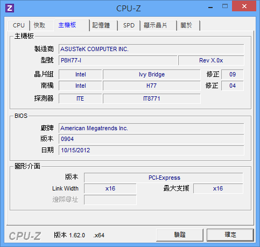
Task: Click the 最大支援 x16 value
Action: (218, 188)
